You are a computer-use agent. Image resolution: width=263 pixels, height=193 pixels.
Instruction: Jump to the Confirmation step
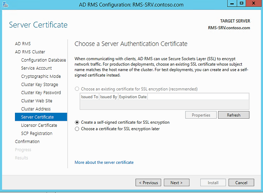point(27,142)
